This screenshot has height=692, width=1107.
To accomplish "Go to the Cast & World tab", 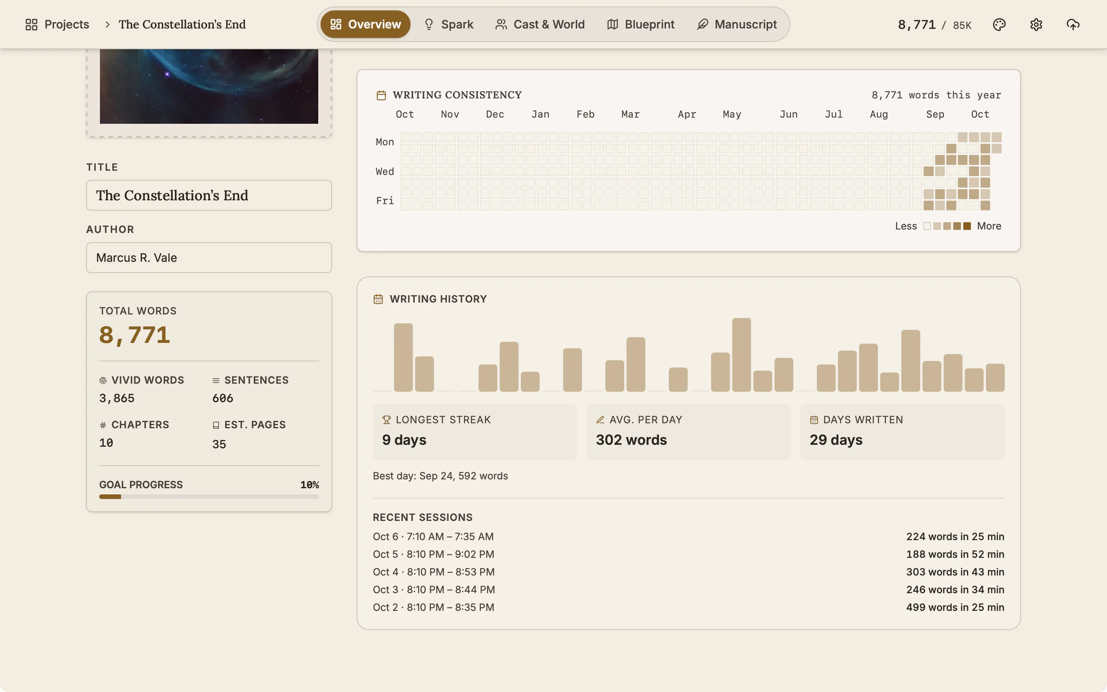I will (x=540, y=24).
